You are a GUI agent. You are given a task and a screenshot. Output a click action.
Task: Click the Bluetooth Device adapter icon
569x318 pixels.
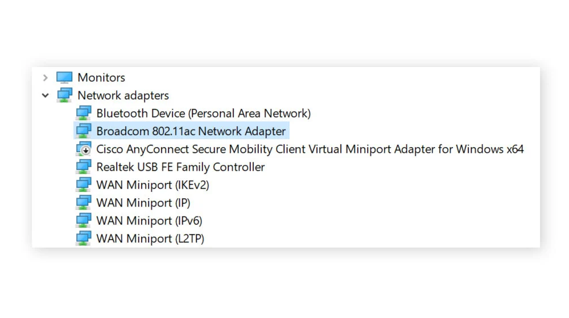(x=84, y=114)
